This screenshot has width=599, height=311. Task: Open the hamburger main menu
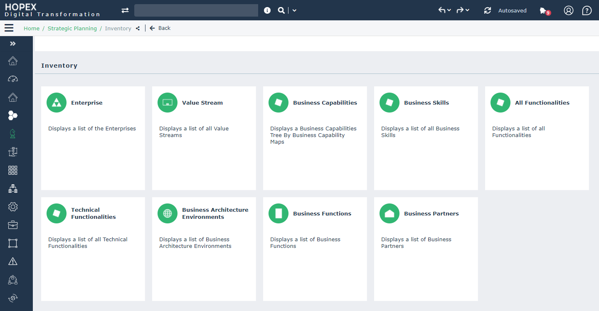(x=9, y=28)
